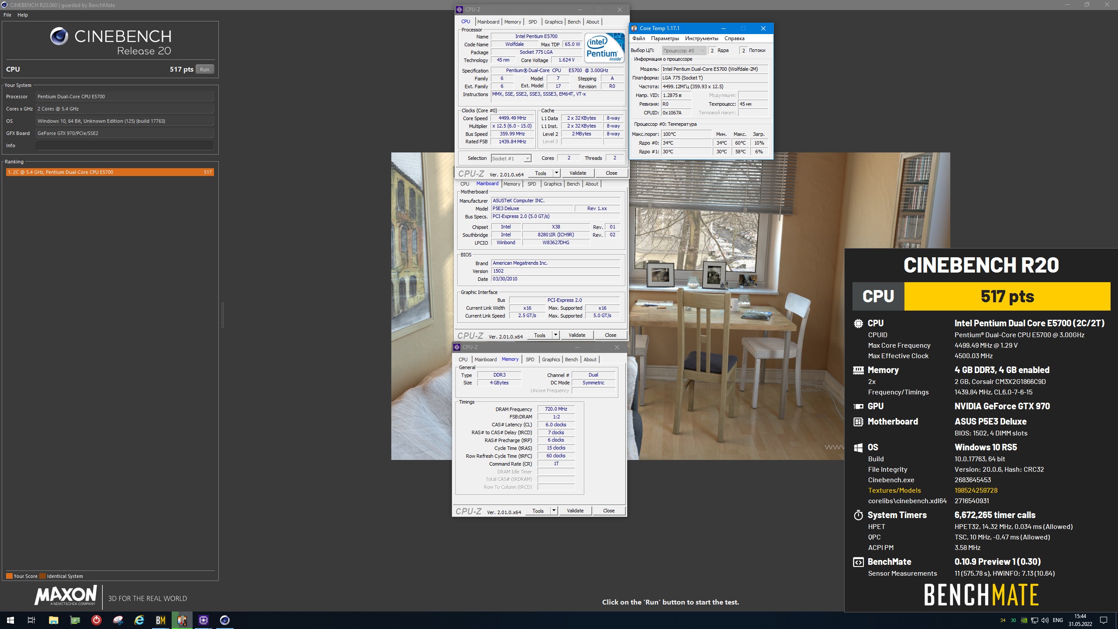This screenshot has height=629, width=1118.
Task: Switch to the CPU-Z purple chip taskbar icon
Action: pyautogui.click(x=204, y=620)
